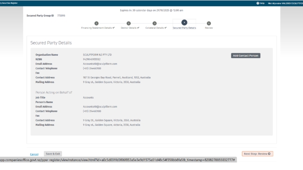This screenshot has width=303, height=170.
Task: Click the Person Acting on Behalf of heading
Action: (x=53, y=93)
